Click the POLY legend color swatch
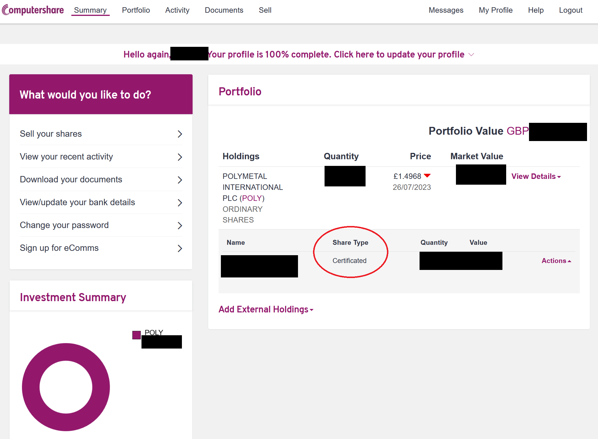The height and width of the screenshot is (439, 598). tap(136, 335)
